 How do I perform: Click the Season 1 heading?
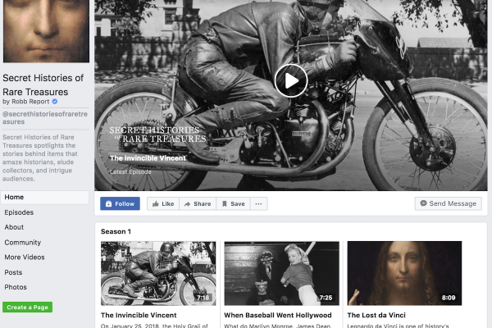[x=116, y=231]
